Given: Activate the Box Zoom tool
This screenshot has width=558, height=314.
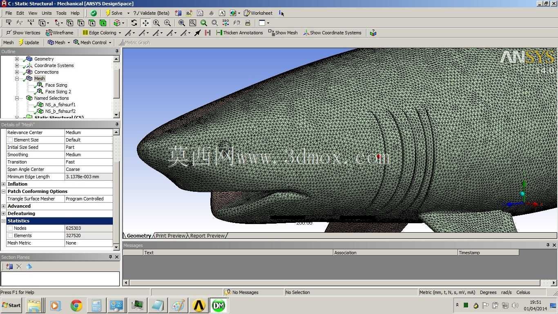Looking at the screenshot, I should click(167, 23).
